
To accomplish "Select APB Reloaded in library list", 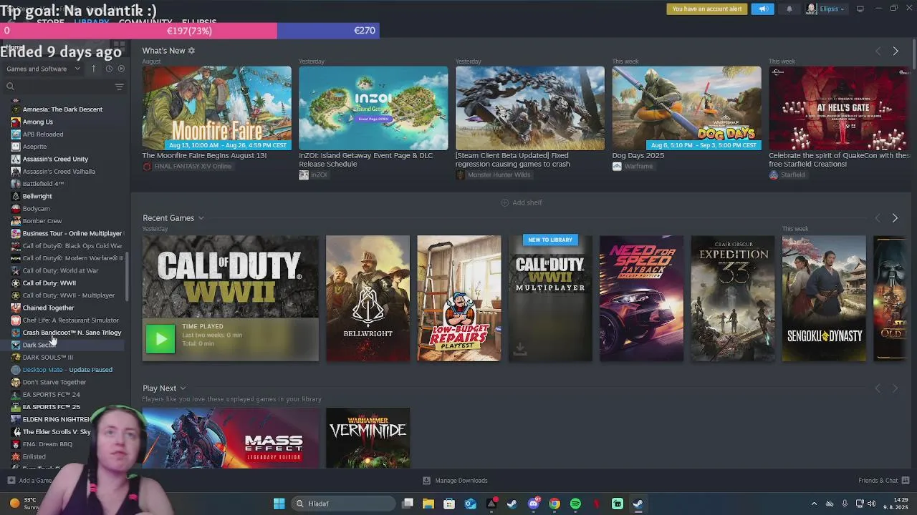I will tap(42, 134).
